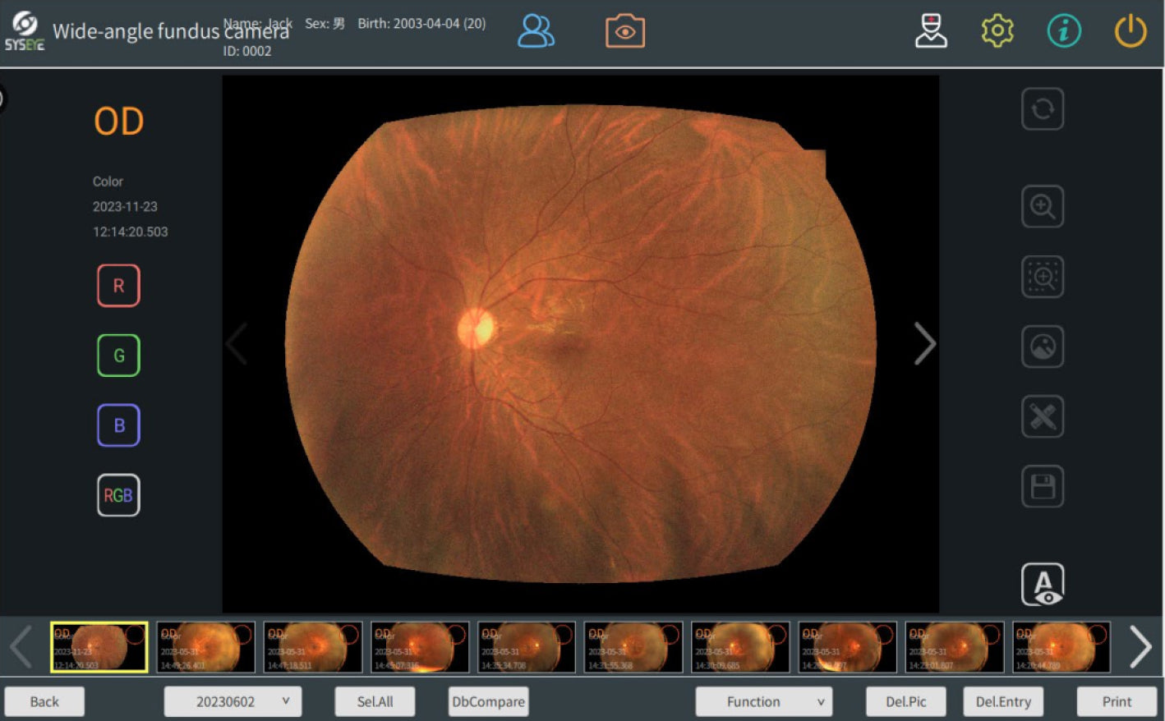Image resolution: width=1165 pixels, height=721 pixels.
Task: Activate the region zoom tool
Action: [1042, 277]
